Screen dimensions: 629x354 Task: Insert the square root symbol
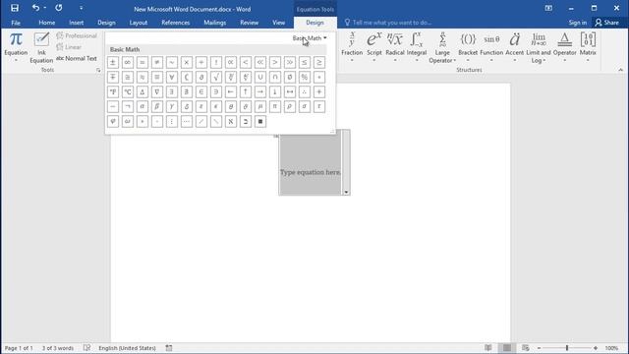tap(216, 77)
